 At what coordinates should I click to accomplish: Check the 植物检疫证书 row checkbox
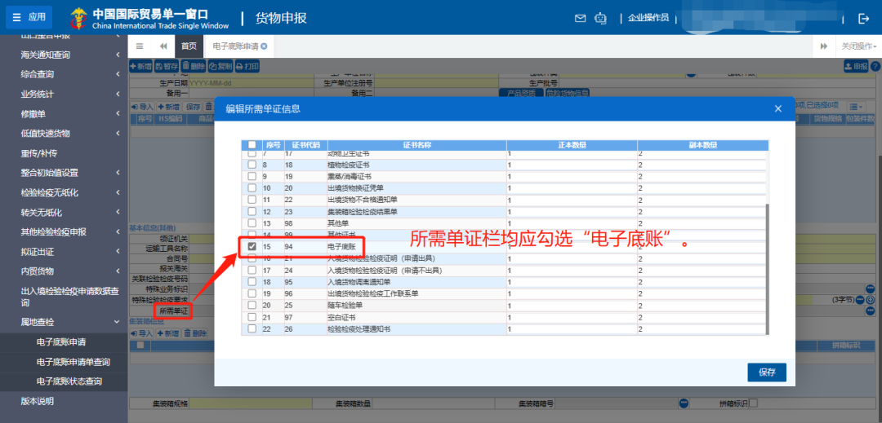252,165
